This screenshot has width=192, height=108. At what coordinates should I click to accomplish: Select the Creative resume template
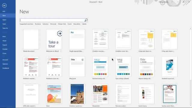pyautogui.click(x=100, y=39)
